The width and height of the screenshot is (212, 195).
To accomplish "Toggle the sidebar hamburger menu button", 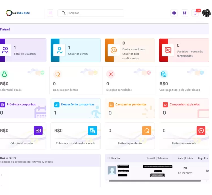I will (x=50, y=13).
